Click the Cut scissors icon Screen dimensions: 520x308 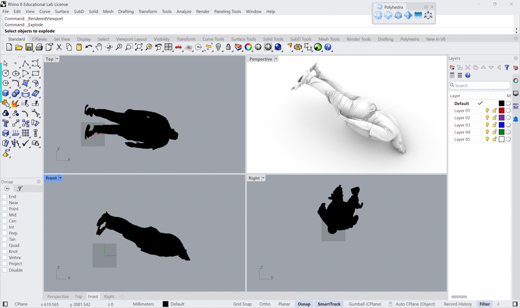[59, 47]
